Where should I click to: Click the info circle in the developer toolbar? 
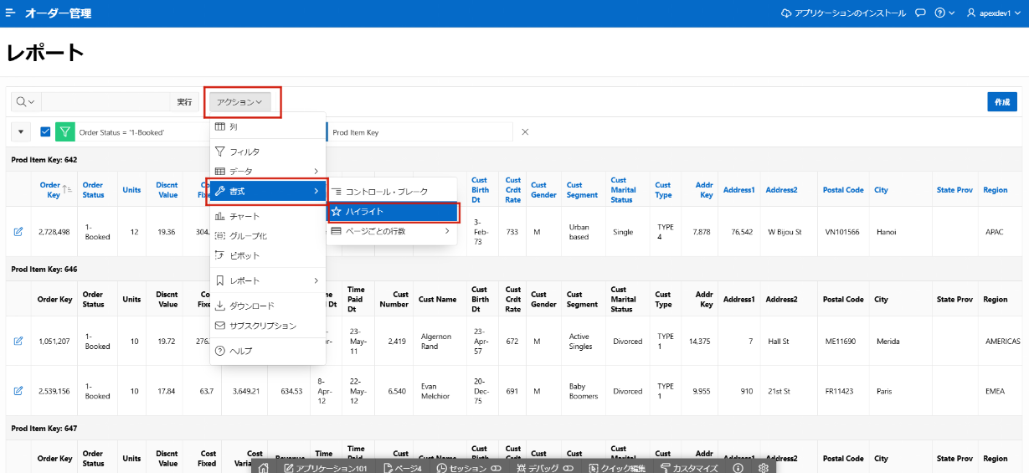(738, 468)
